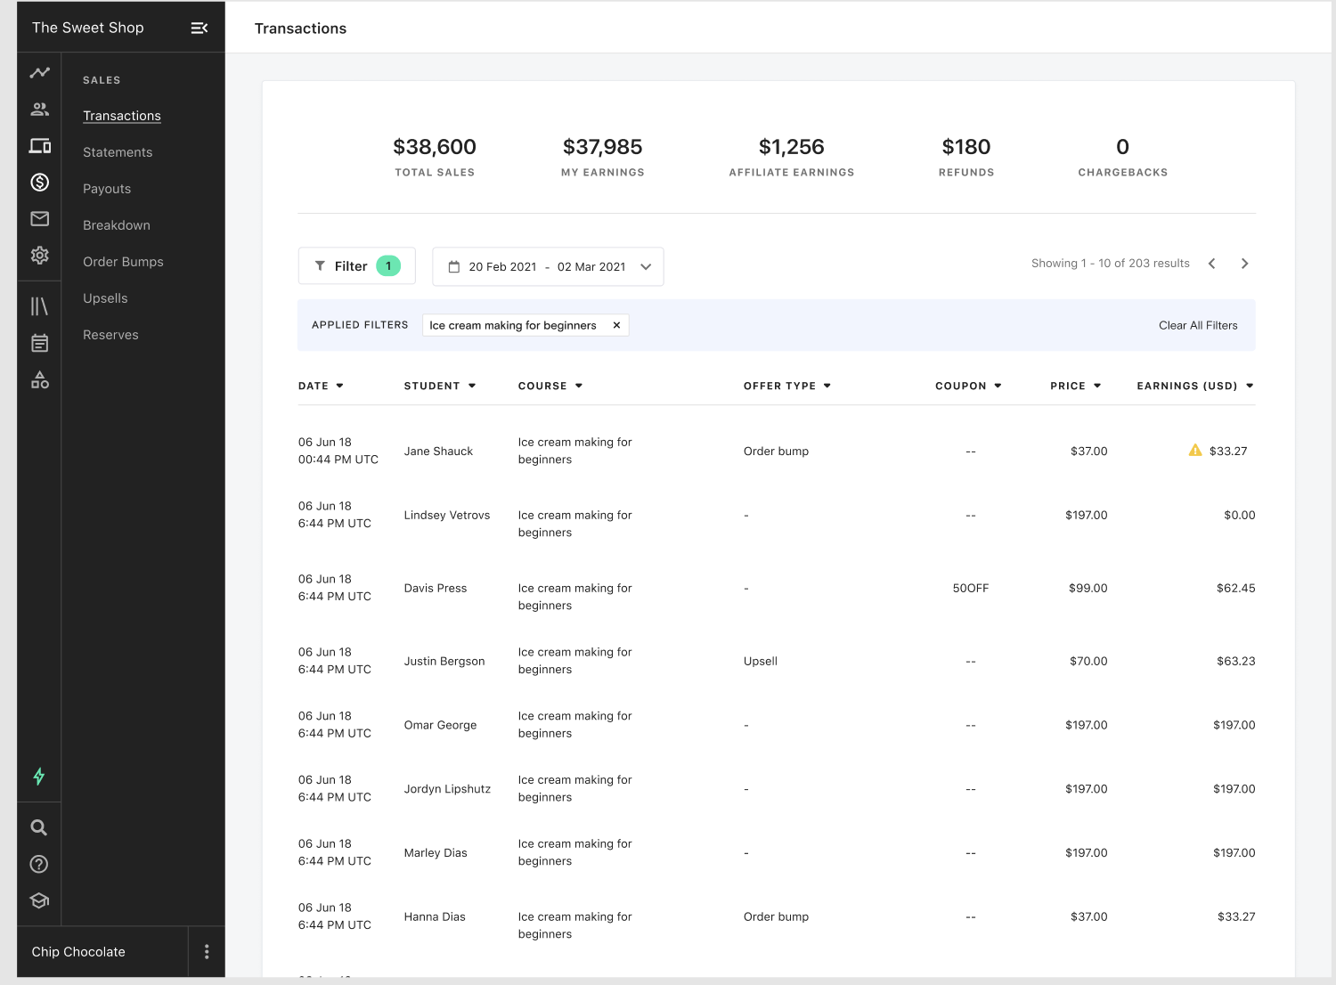Click Chip Chocolate account name
Viewport: 1336px width, 985px height.
[78, 951]
